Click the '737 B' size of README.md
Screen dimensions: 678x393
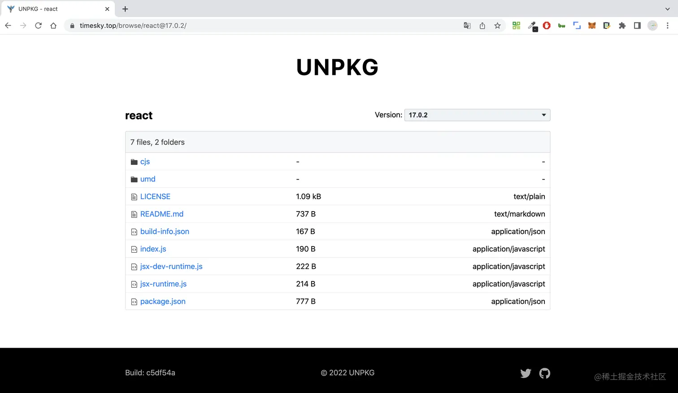(x=306, y=214)
